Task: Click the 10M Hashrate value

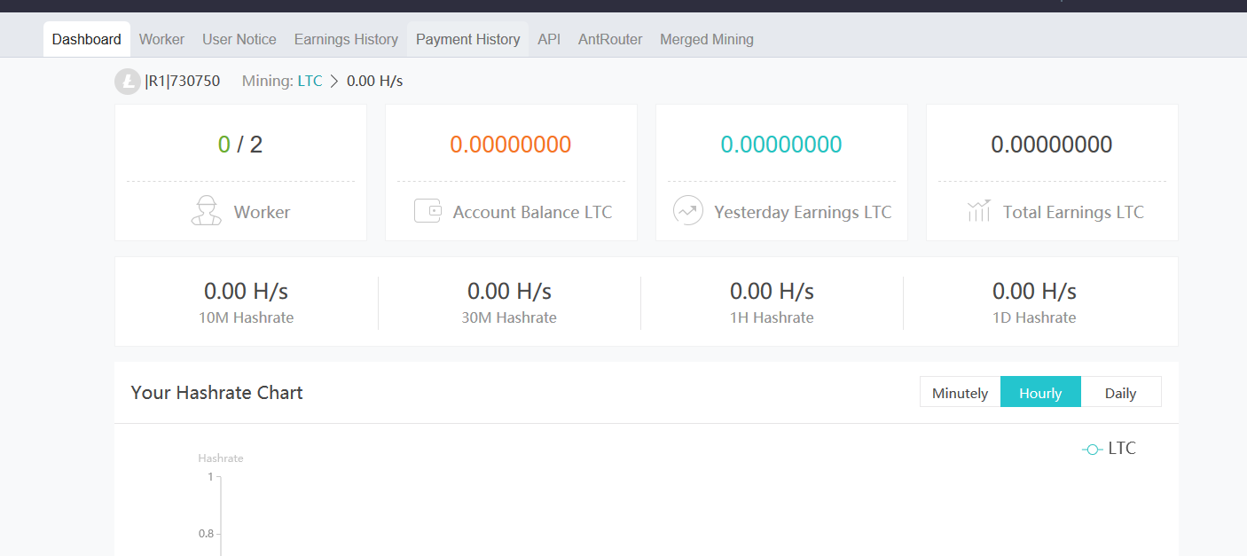Action: [x=246, y=291]
